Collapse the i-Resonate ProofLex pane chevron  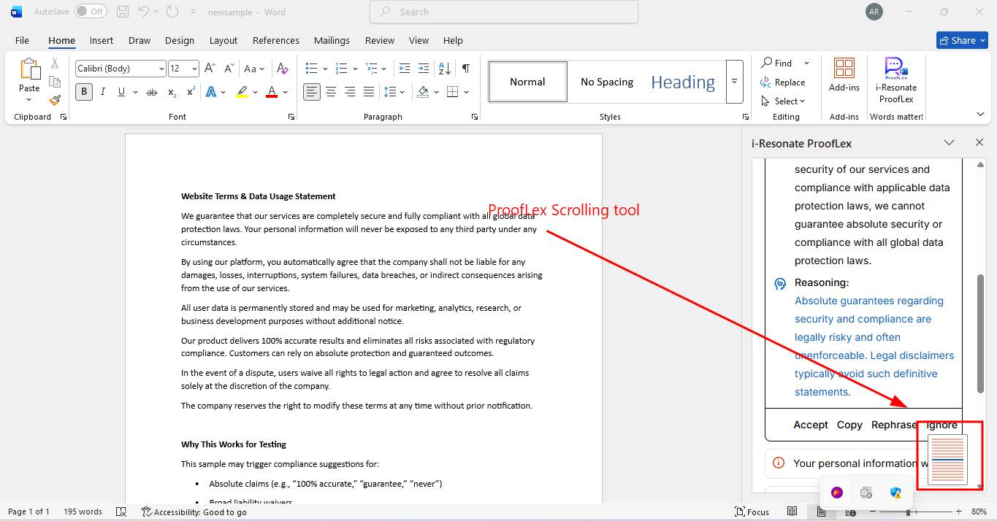click(x=949, y=143)
